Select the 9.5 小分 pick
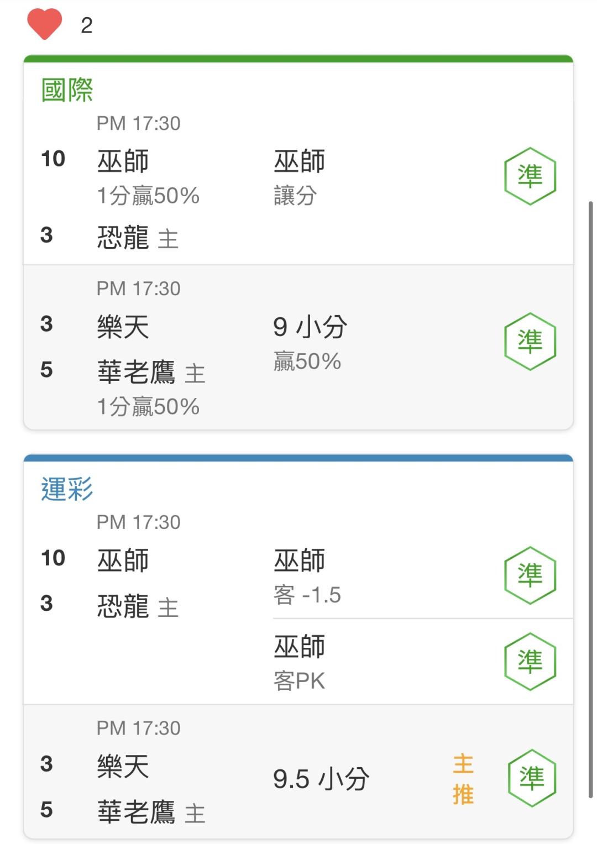 [x=321, y=778]
